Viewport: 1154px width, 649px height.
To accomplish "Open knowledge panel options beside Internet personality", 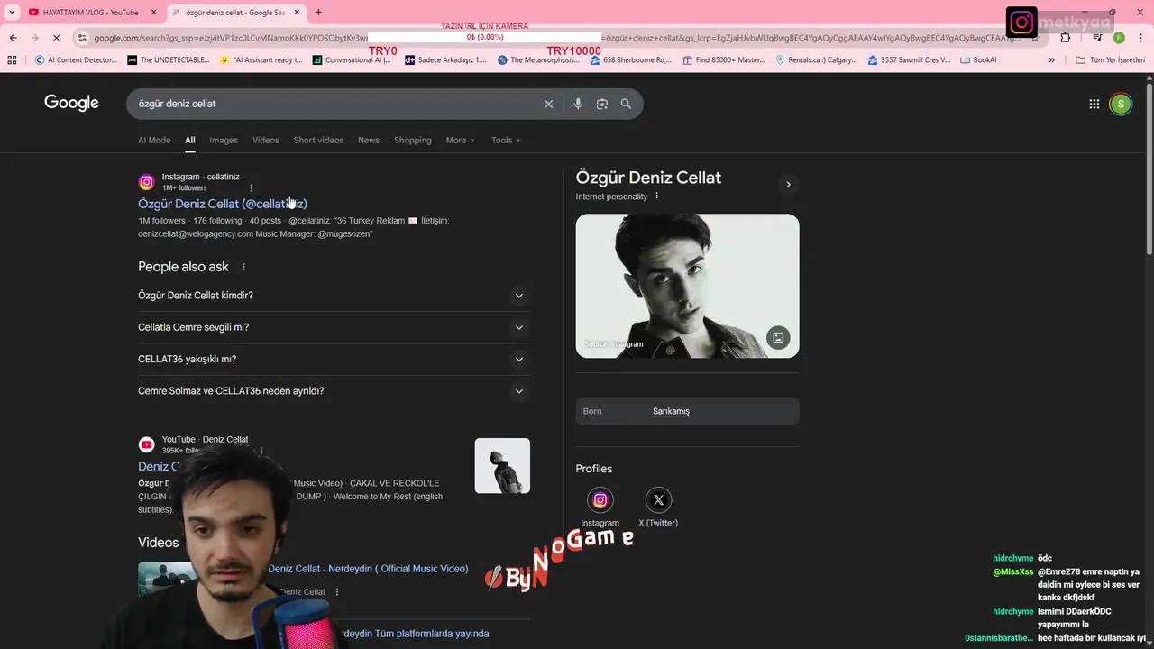I will (x=656, y=197).
